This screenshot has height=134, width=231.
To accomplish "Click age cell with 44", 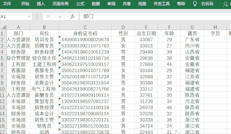I will 169,64.
